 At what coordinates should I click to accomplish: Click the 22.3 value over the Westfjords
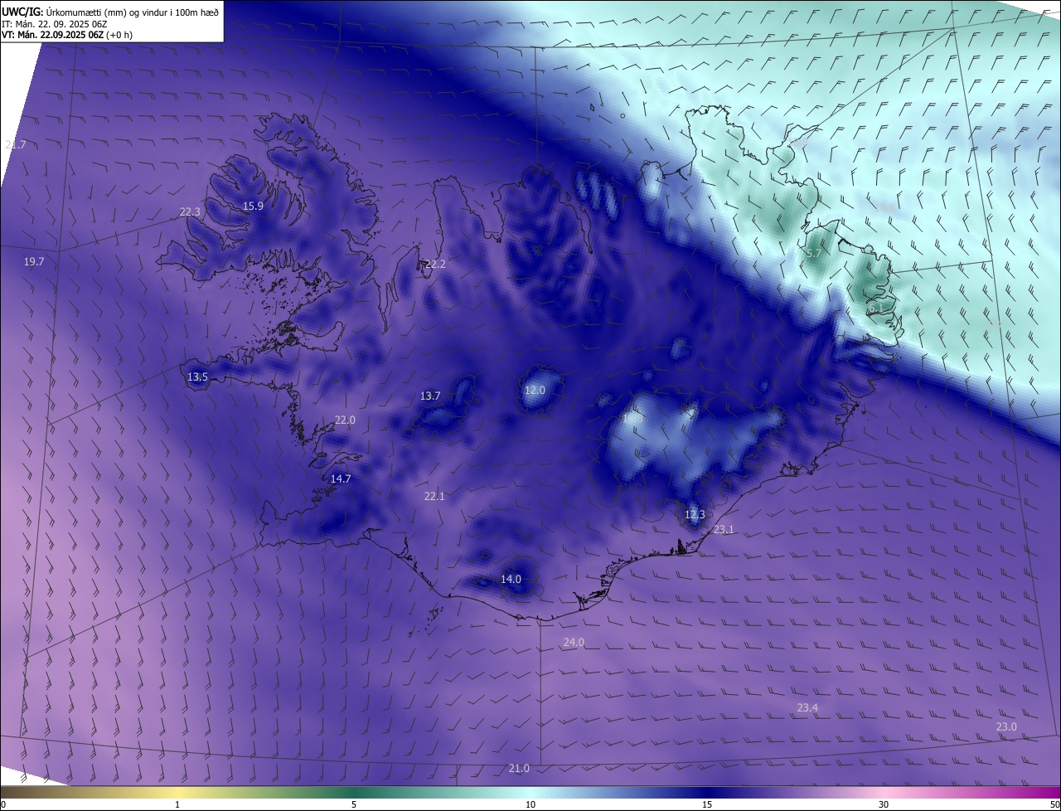click(x=190, y=211)
